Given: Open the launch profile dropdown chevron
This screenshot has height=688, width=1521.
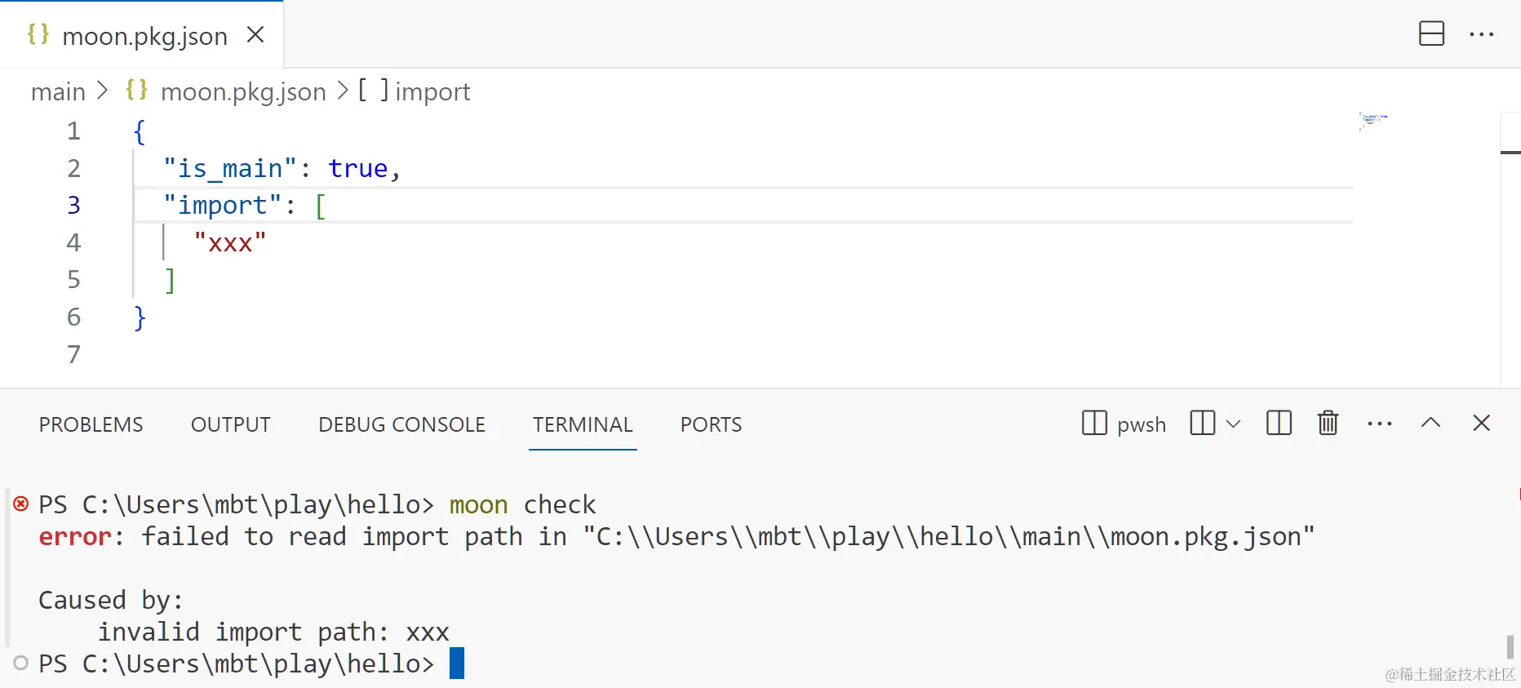Looking at the screenshot, I should click(x=1233, y=424).
